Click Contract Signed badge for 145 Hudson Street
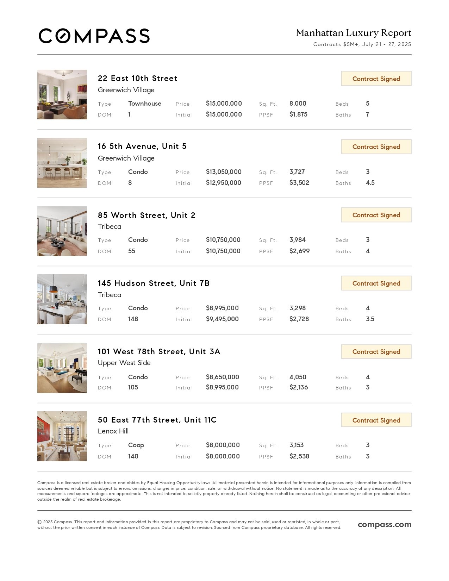The image size is (449, 581). pos(376,283)
